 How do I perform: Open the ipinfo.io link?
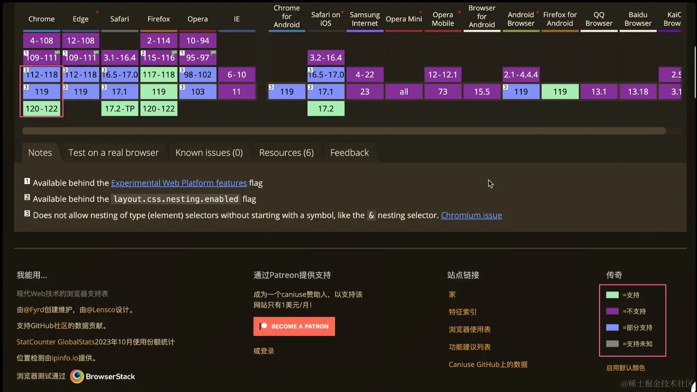pos(65,358)
